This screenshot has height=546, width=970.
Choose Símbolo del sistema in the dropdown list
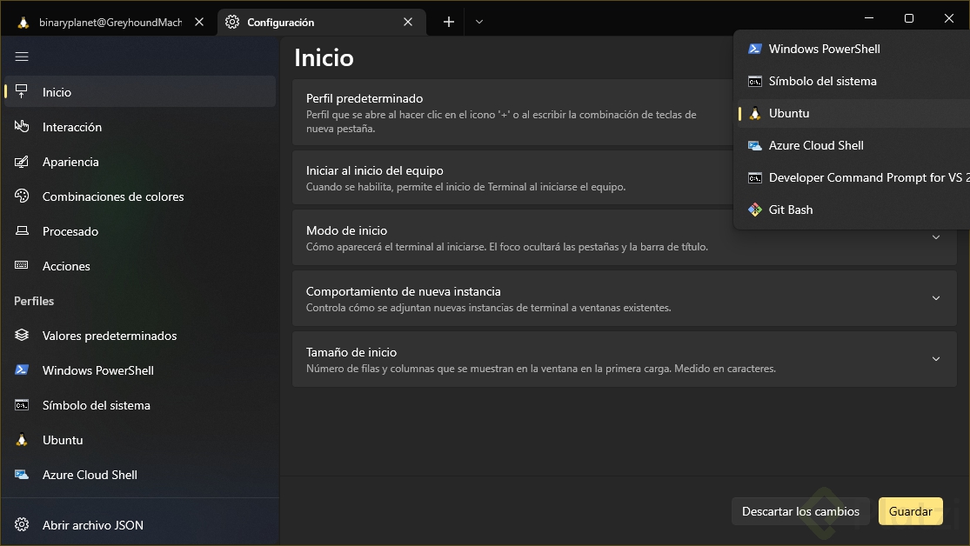853,81
